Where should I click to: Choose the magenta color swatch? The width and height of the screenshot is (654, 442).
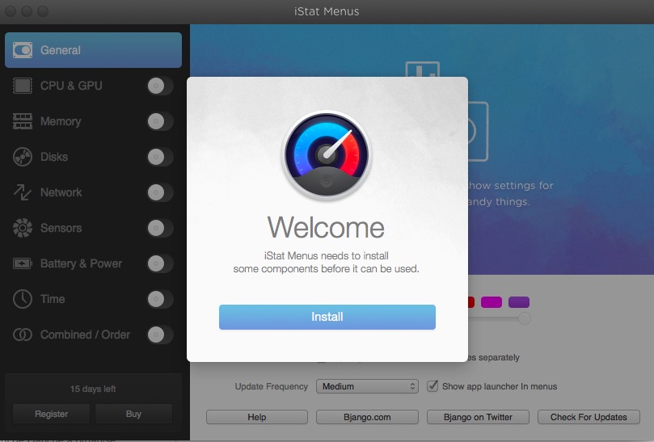492,302
